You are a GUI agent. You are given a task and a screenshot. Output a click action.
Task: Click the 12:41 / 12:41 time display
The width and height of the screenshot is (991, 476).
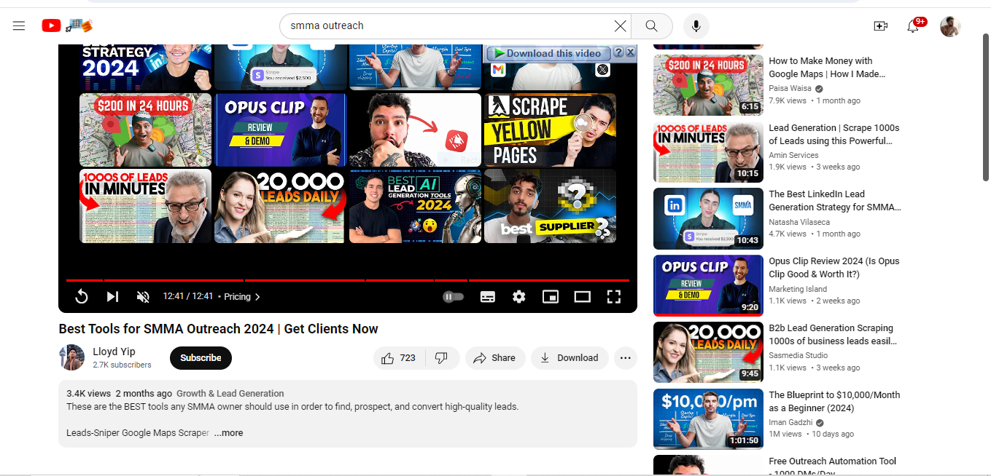[188, 296]
